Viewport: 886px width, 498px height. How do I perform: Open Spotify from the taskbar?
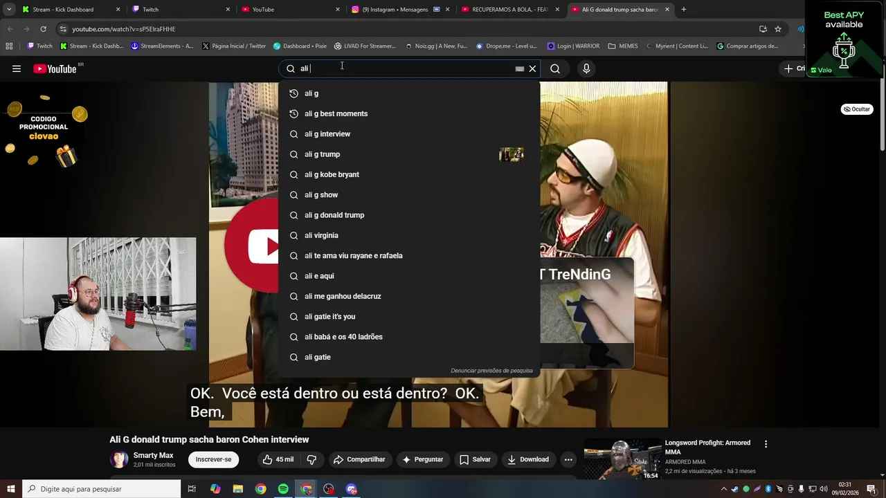[283, 489]
